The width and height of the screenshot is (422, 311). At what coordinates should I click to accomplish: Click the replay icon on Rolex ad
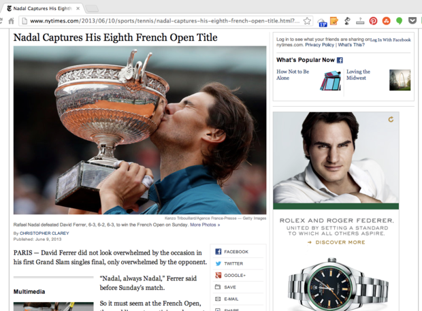[x=391, y=119]
